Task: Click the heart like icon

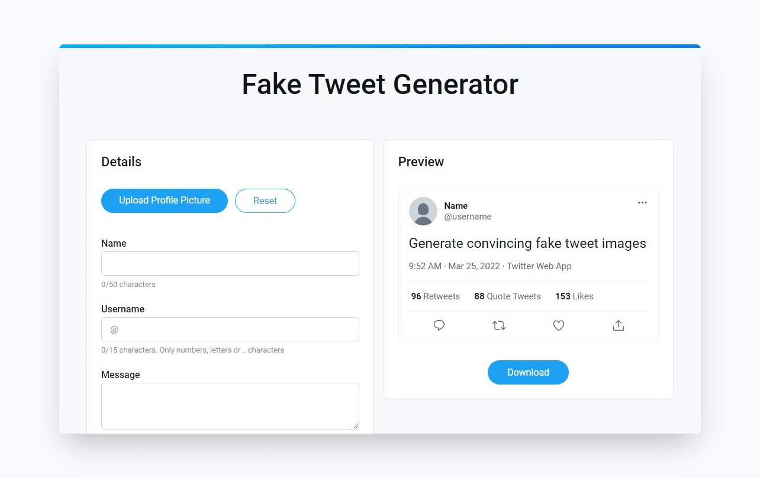Action: point(559,325)
